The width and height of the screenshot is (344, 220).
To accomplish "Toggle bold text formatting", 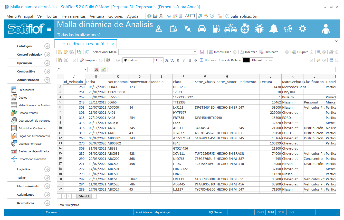I will point(178,60).
